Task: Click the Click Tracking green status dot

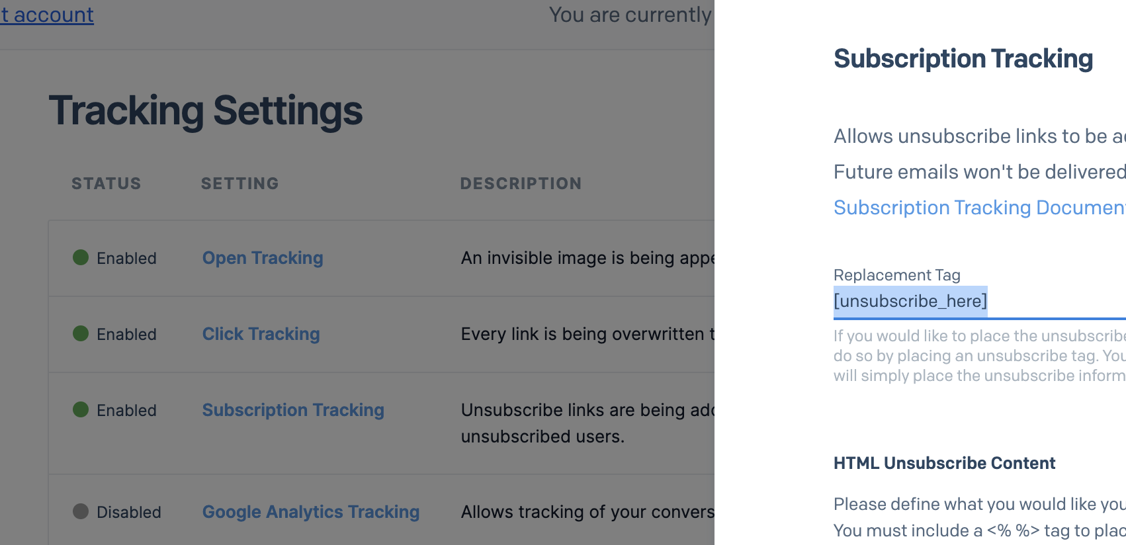Action: (x=81, y=333)
